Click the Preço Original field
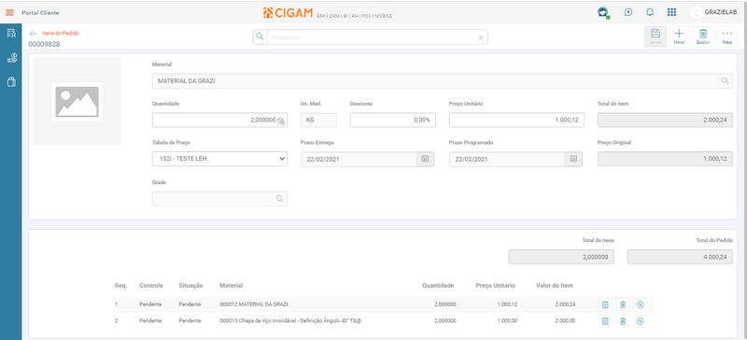Screen dimensions: 747x340 pos(665,159)
